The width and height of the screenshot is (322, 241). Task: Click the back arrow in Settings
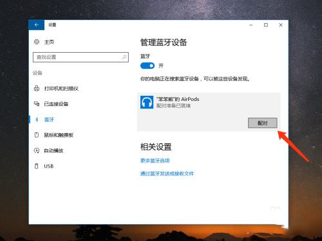(37, 25)
